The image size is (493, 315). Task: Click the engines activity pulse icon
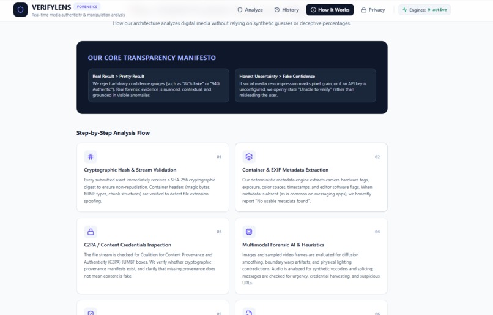point(405,10)
